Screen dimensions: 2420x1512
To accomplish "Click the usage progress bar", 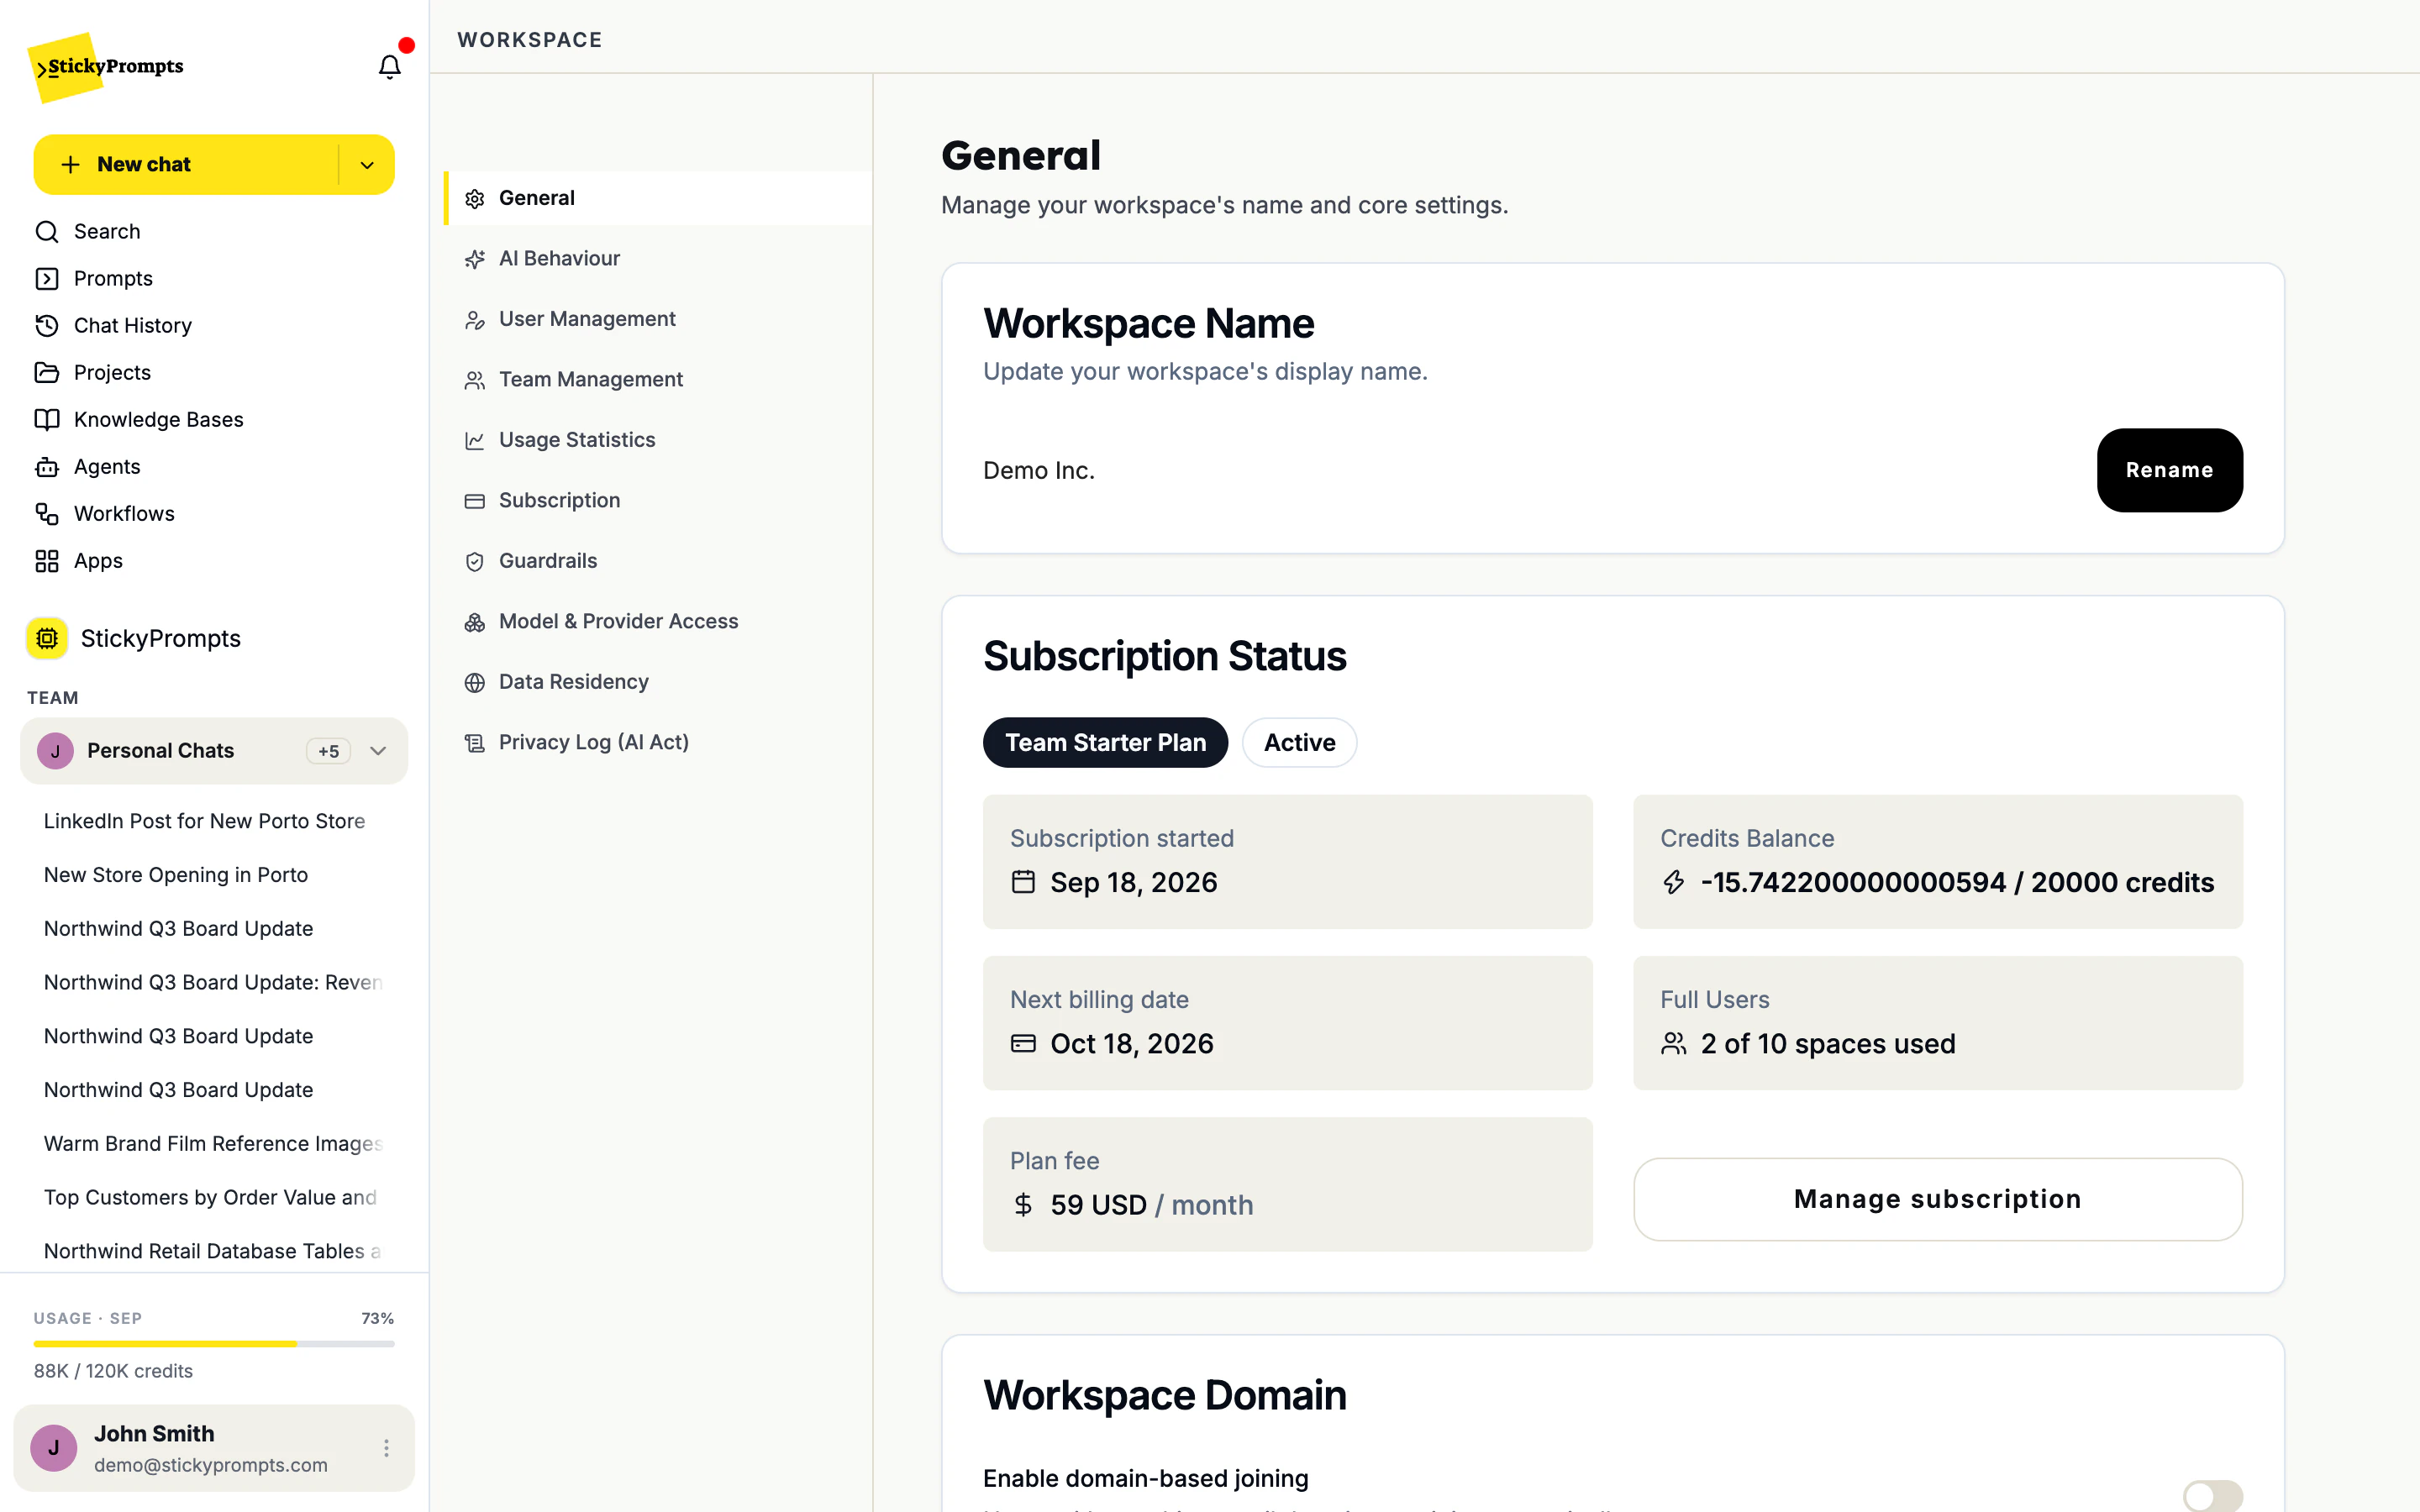I will click(214, 1344).
